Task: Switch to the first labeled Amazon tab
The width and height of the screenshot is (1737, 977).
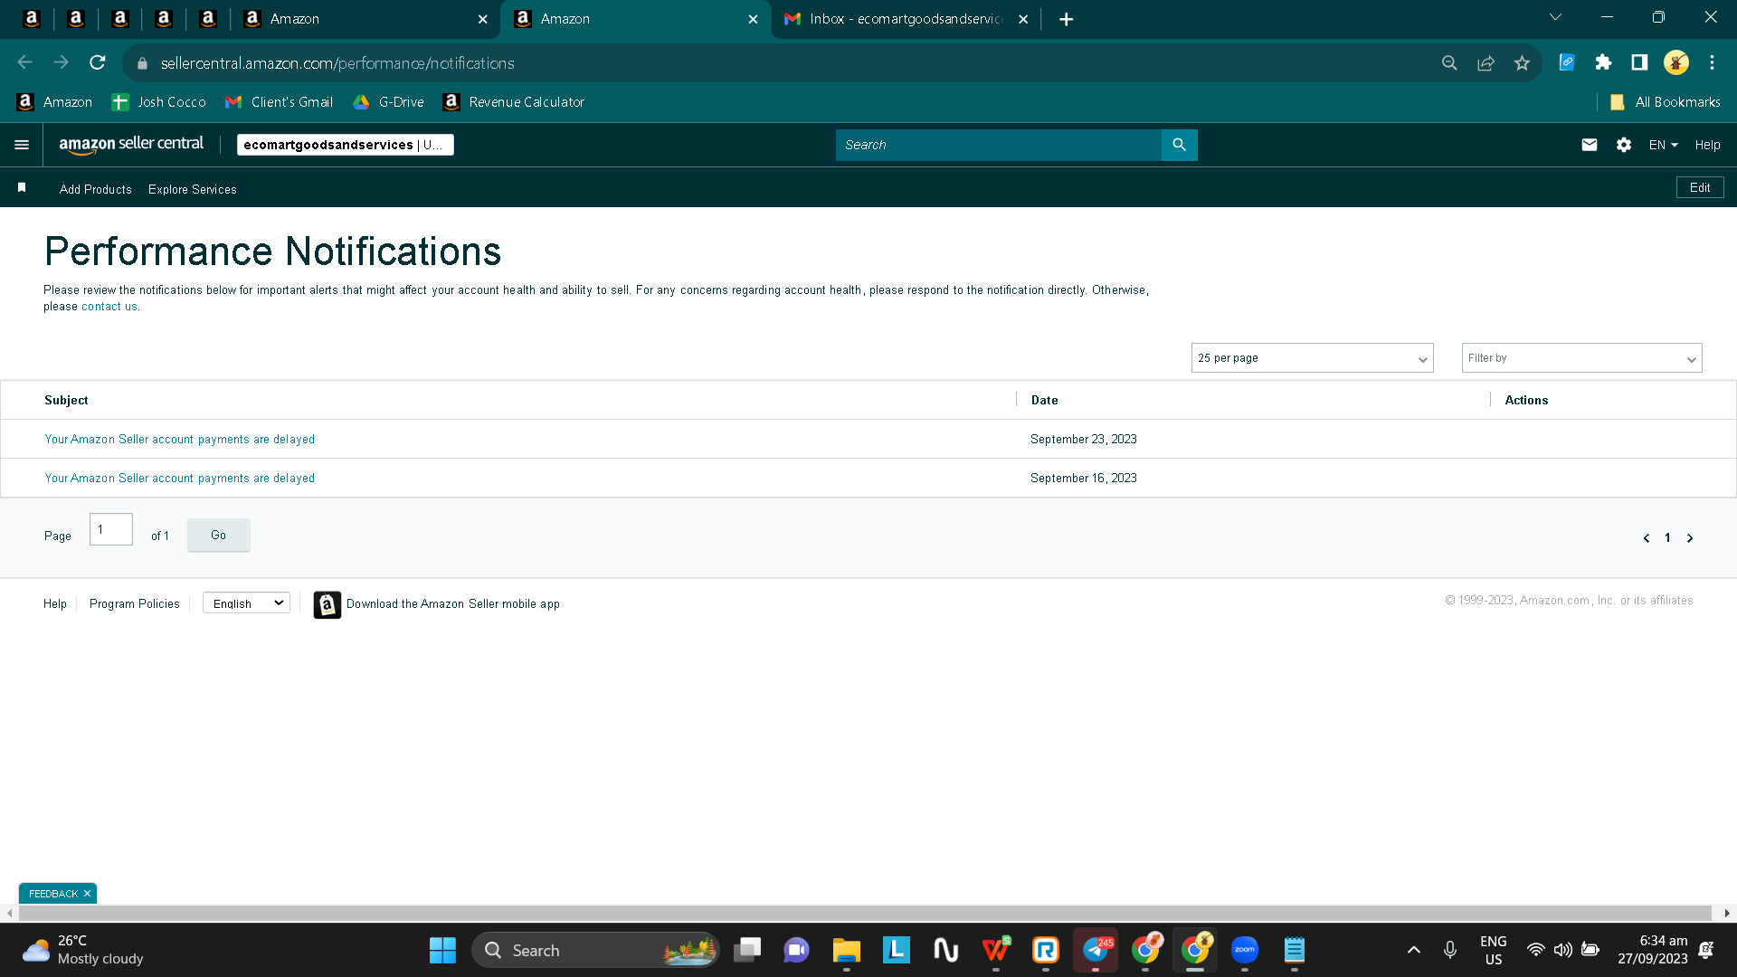Action: 366,19
